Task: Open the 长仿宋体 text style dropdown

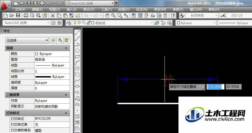Action: point(202,16)
